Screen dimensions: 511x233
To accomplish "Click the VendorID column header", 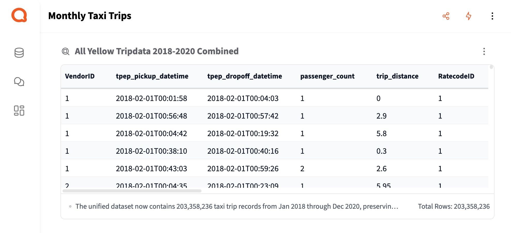I will coord(80,76).
